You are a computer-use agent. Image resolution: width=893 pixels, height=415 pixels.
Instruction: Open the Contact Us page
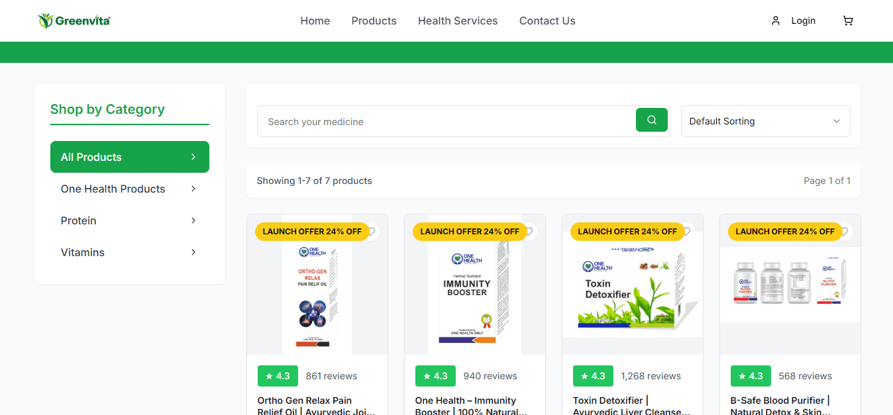coord(547,21)
